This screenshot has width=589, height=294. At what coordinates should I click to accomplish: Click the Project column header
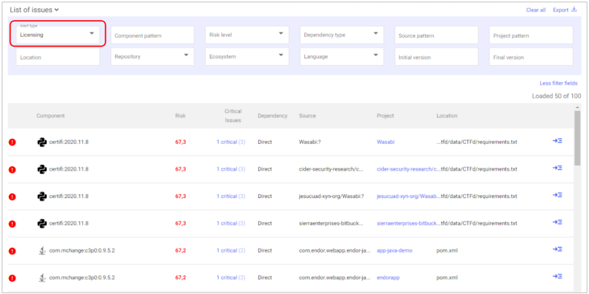click(x=385, y=116)
